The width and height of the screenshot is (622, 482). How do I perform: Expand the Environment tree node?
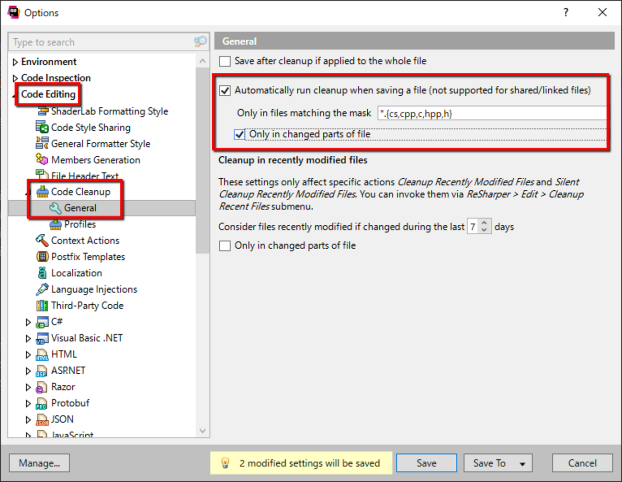[15, 61]
